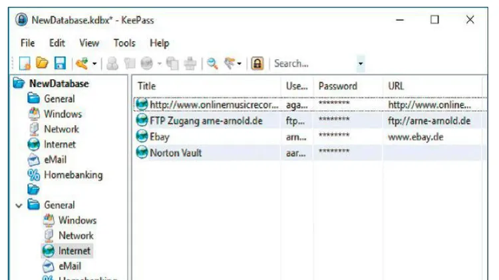Click the Copy User Name toolbar icon
Image resolution: width=499 pixels, height=280 pixels.
[x=112, y=63]
